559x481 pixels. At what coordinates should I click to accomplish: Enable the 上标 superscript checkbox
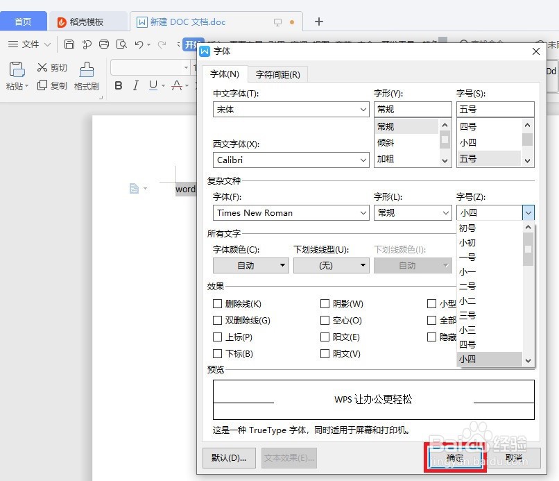pyautogui.click(x=218, y=337)
